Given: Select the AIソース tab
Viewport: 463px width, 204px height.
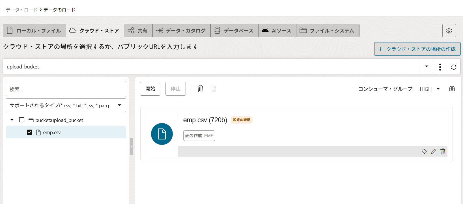Looking at the screenshot, I should [277, 31].
